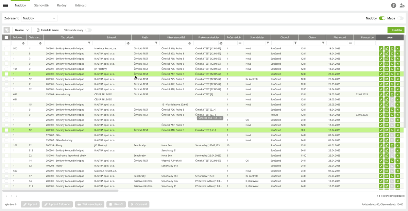The image size is (408, 211).
Task: Open the help question mark icon
Action: [393, 5]
